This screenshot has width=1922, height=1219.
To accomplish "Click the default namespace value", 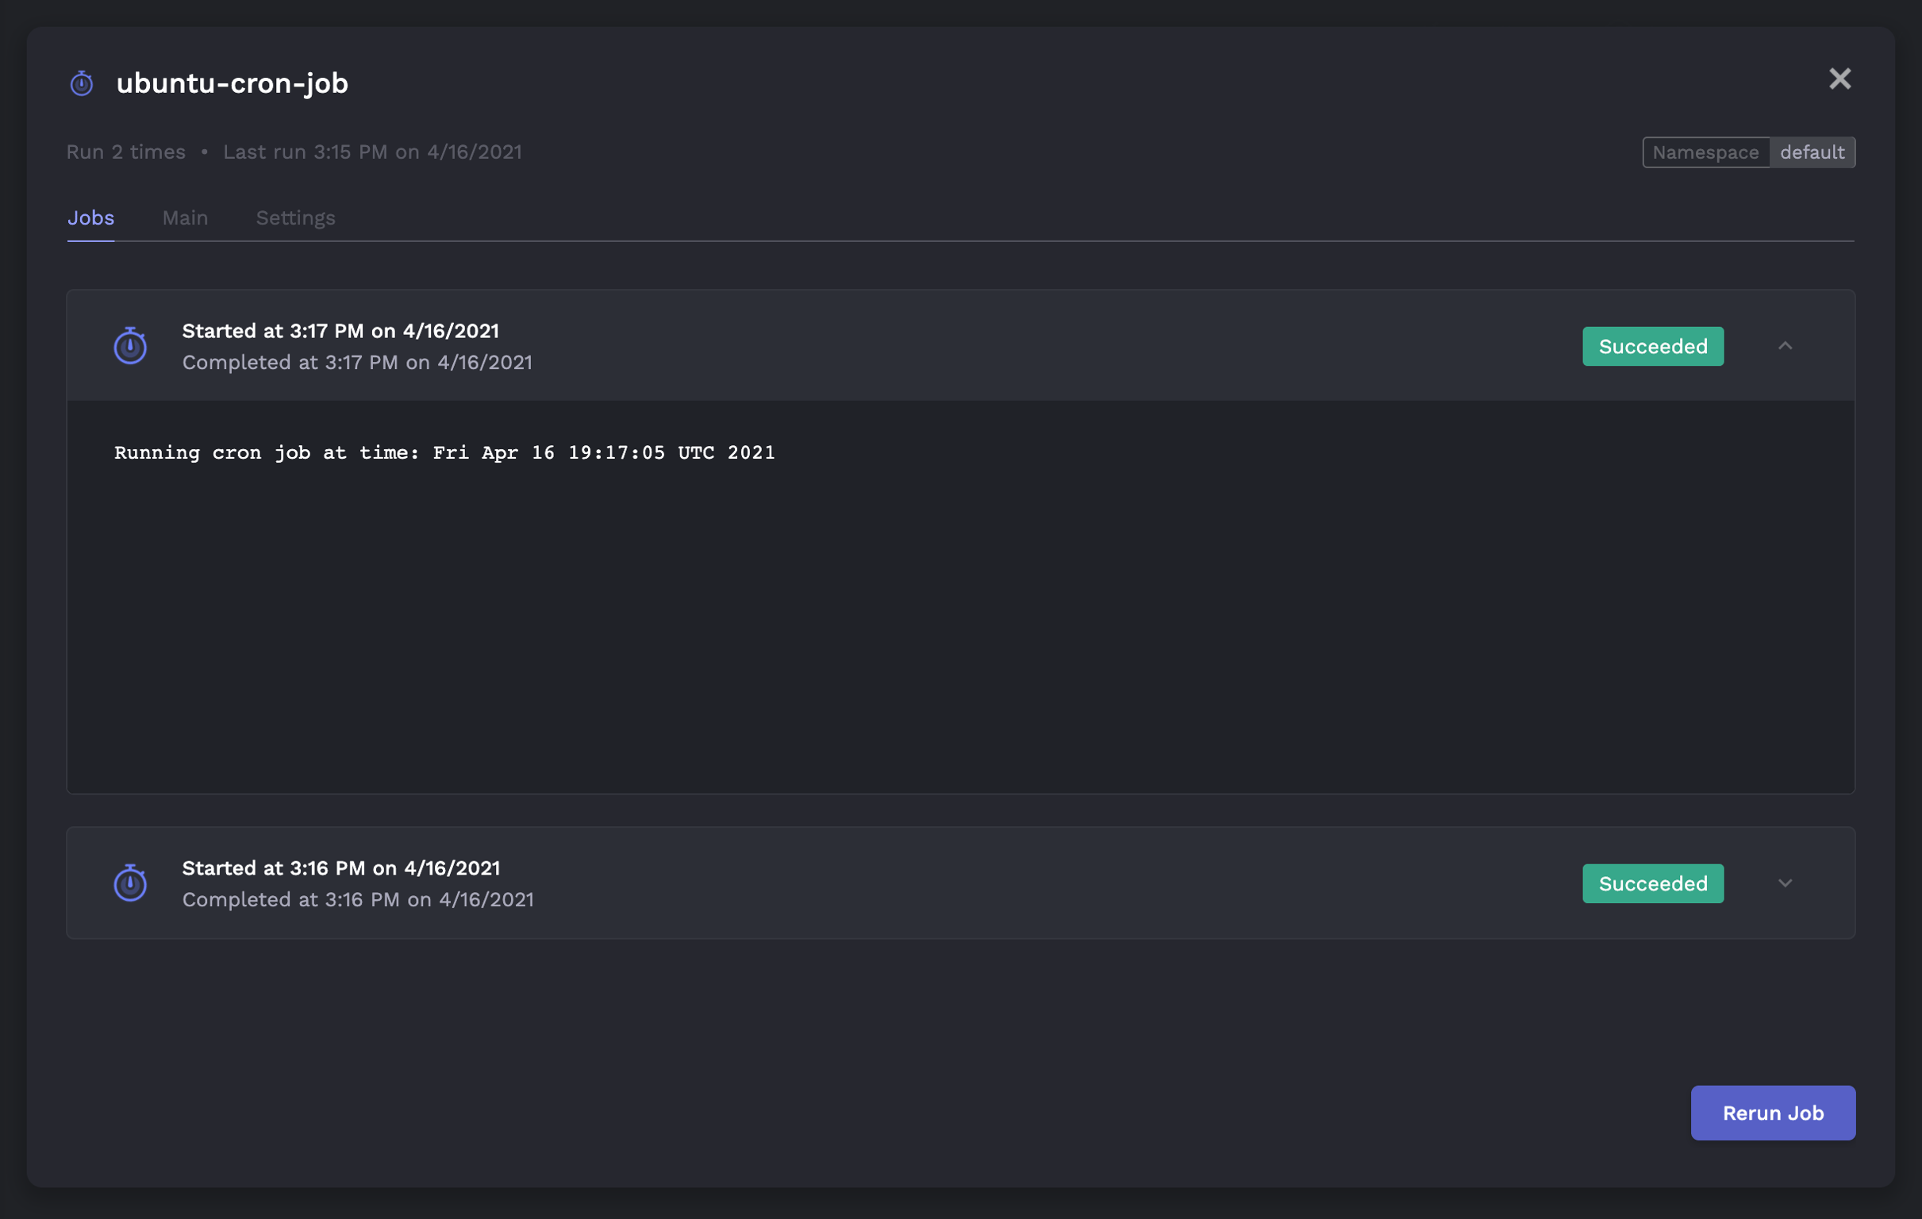I will [x=1812, y=152].
